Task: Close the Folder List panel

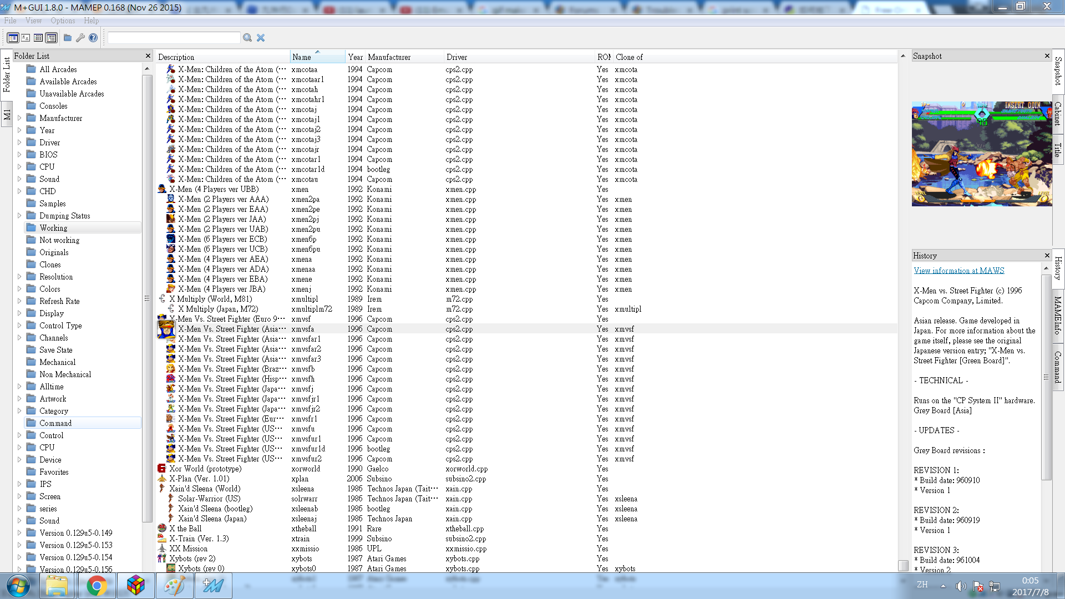Action: click(148, 56)
